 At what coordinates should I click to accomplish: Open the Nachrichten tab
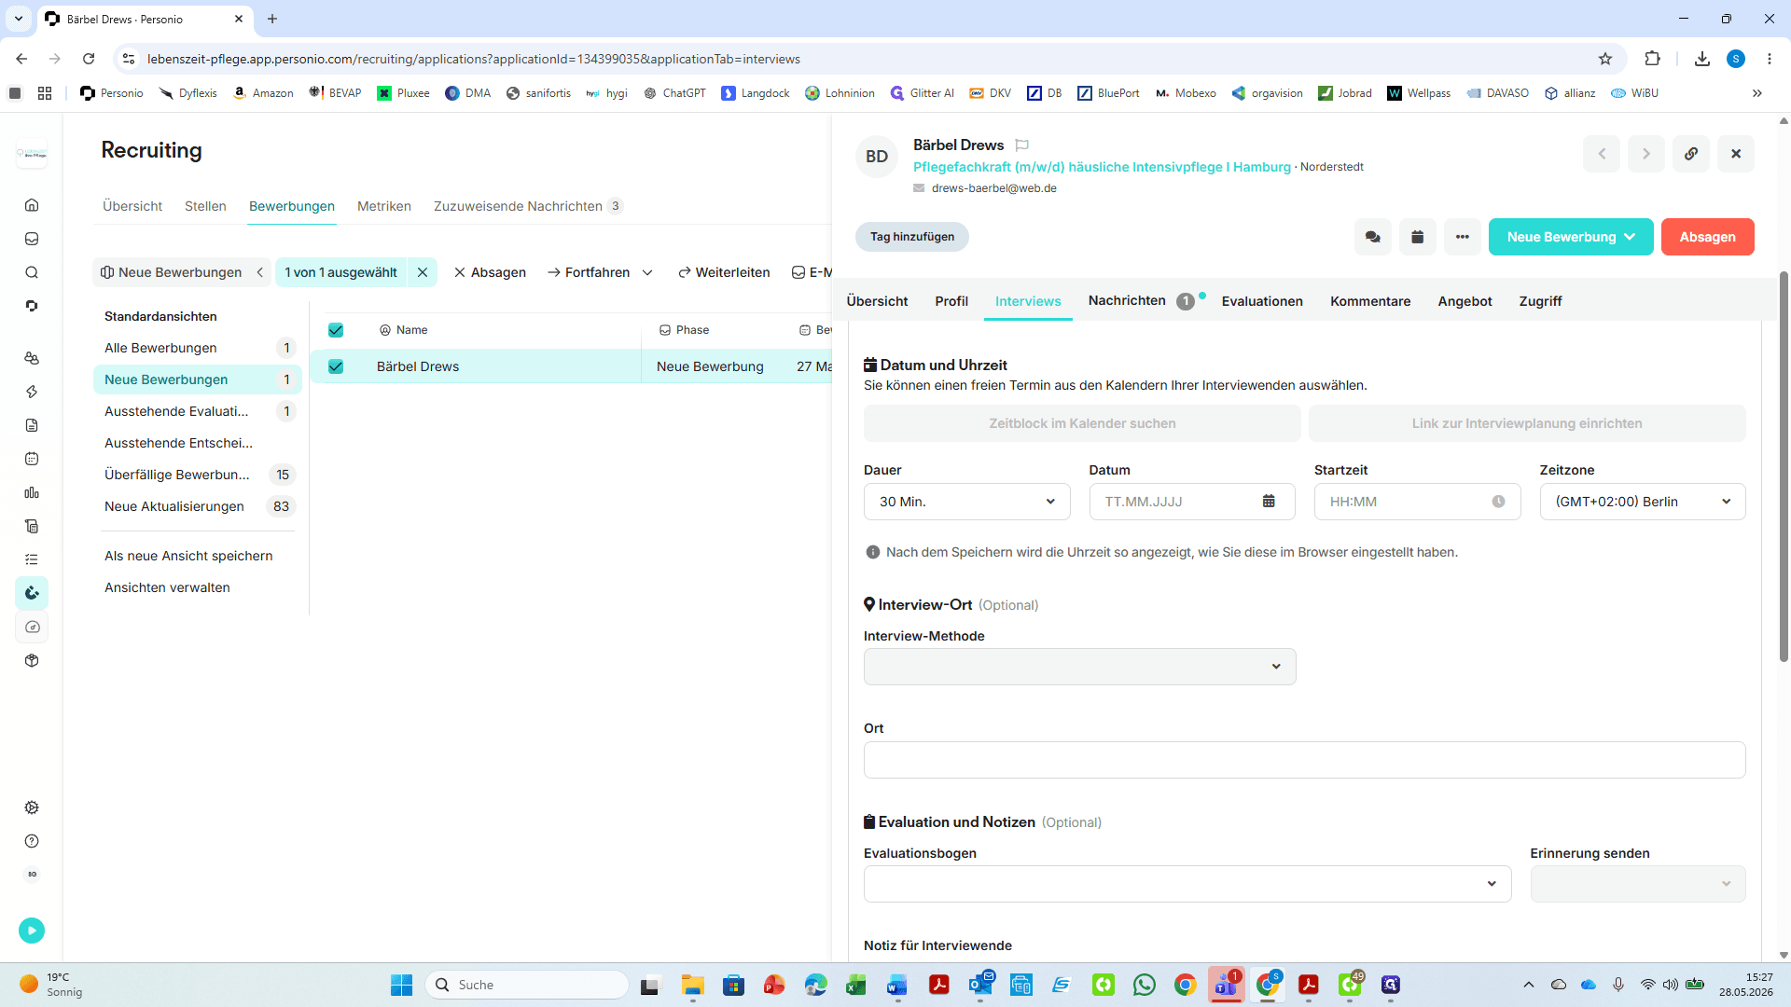coord(1127,300)
